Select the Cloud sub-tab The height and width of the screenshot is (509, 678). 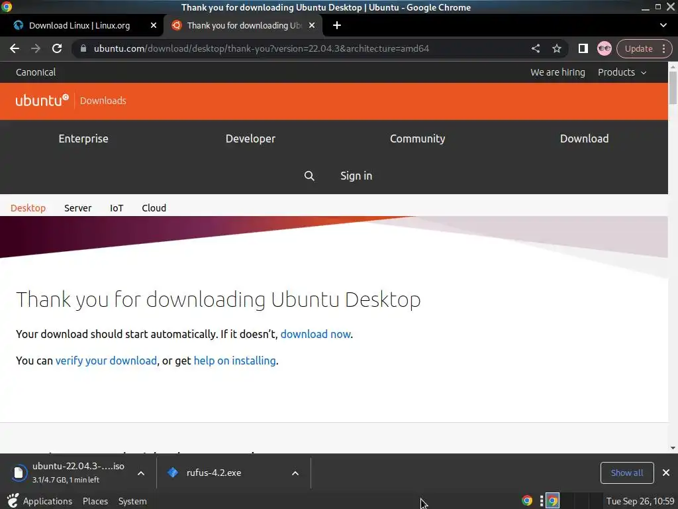pos(154,207)
